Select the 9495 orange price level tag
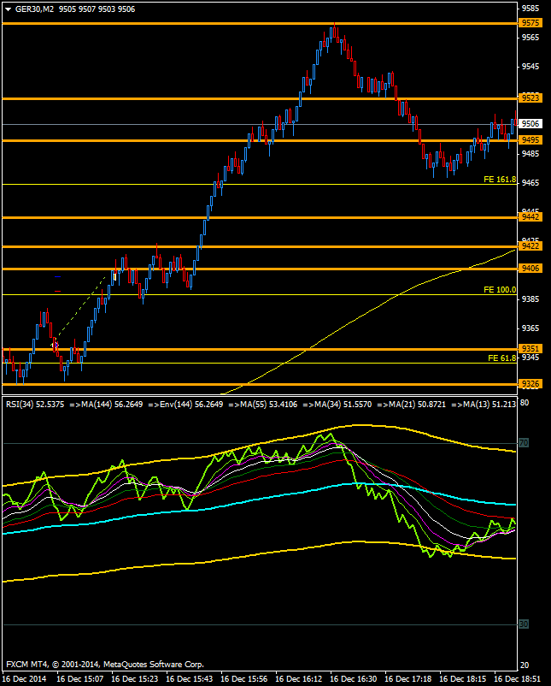This screenshot has height=686, width=551. pyautogui.click(x=530, y=140)
